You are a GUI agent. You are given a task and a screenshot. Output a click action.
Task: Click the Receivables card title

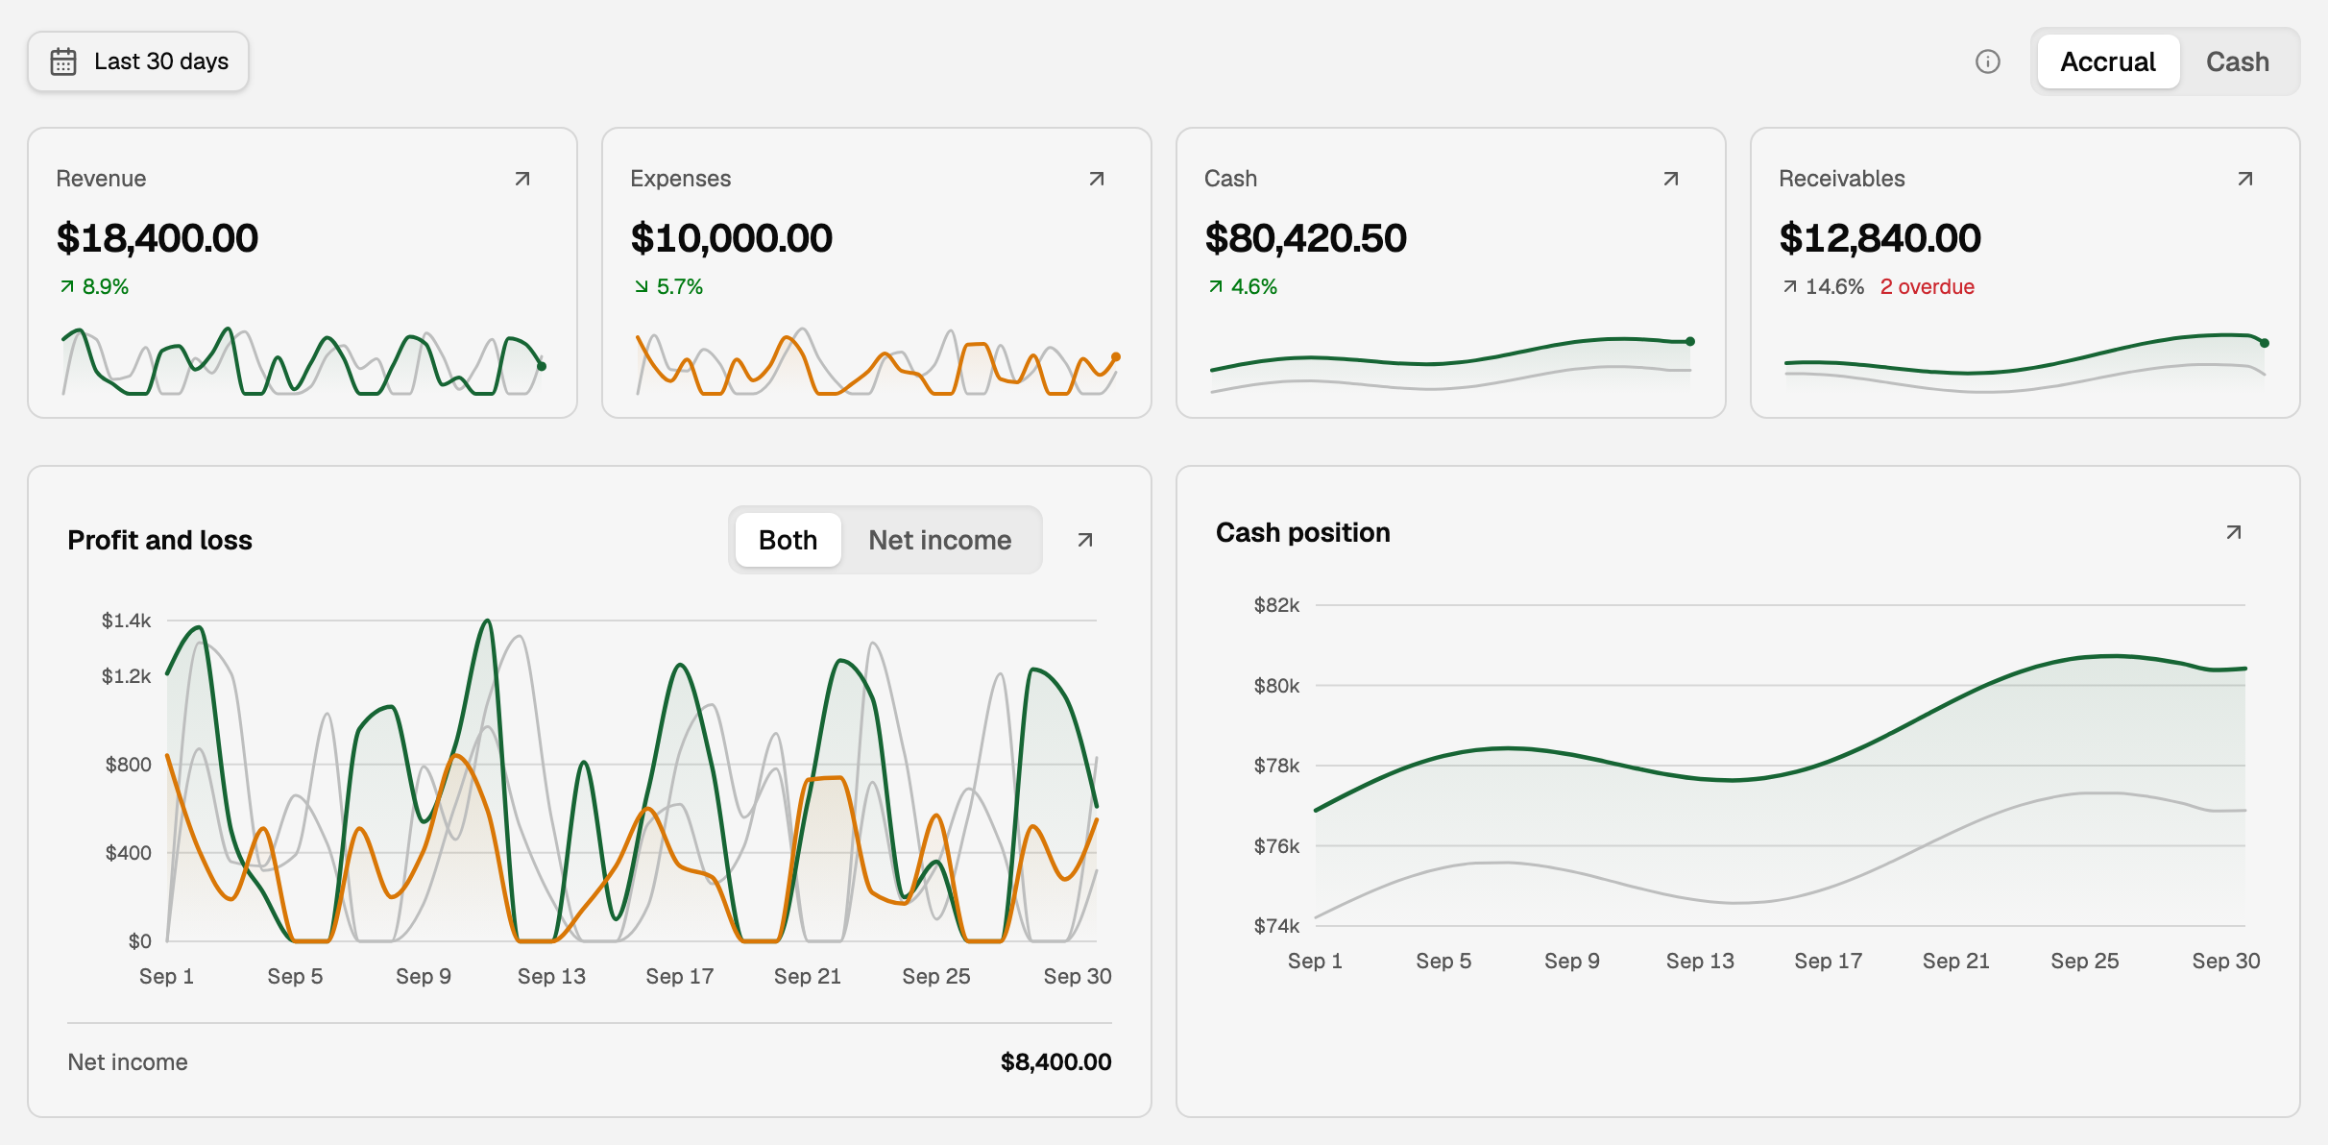coord(1841,179)
